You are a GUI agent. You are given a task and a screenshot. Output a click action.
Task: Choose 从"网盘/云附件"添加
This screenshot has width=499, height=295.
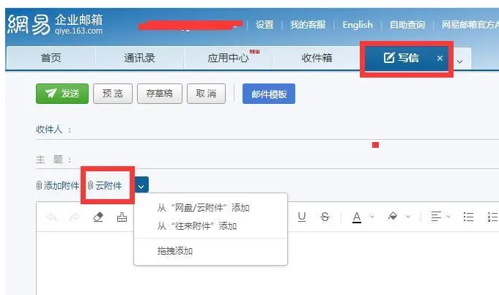(203, 208)
